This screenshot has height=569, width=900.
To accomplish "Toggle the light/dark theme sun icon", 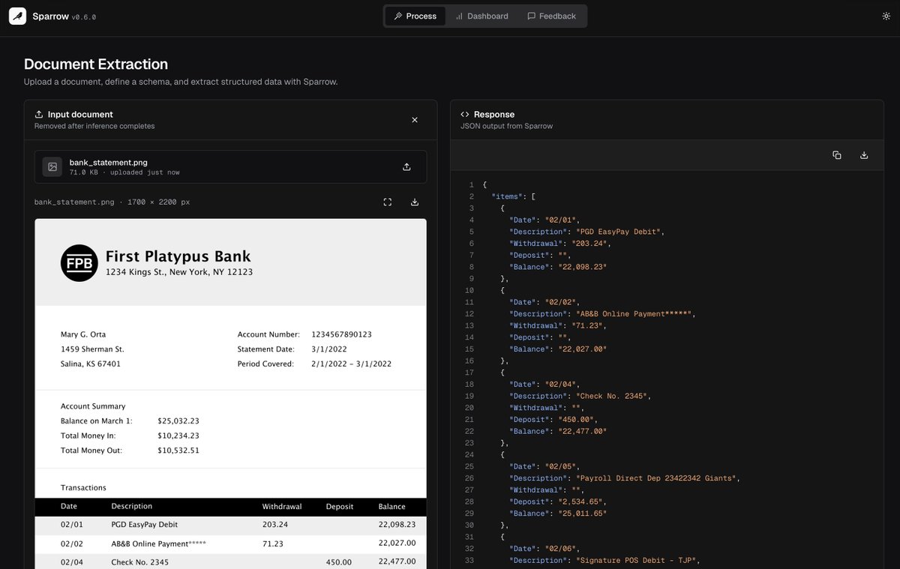I will pos(886,16).
